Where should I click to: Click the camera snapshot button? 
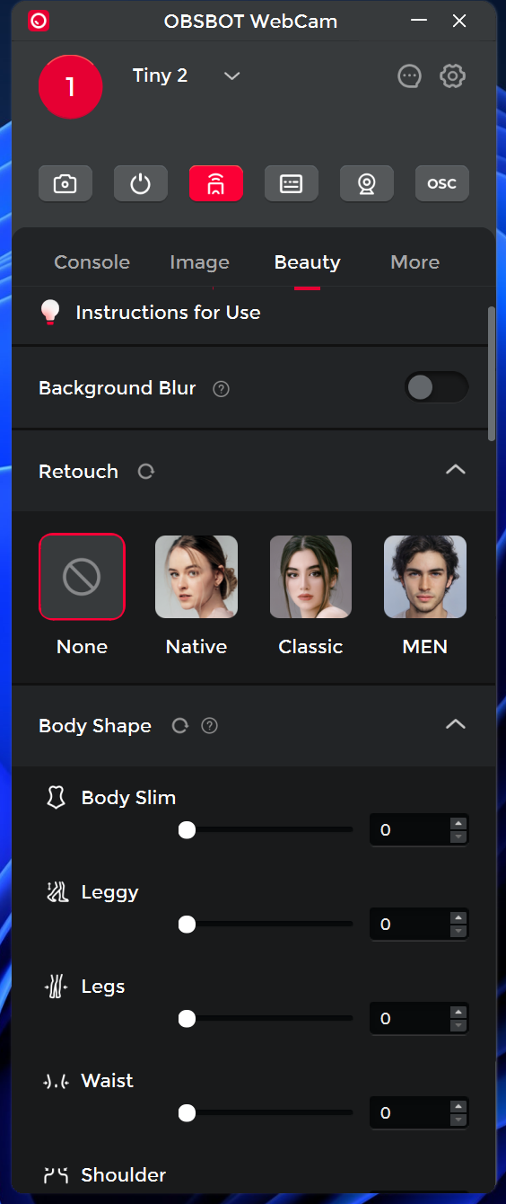coord(65,183)
